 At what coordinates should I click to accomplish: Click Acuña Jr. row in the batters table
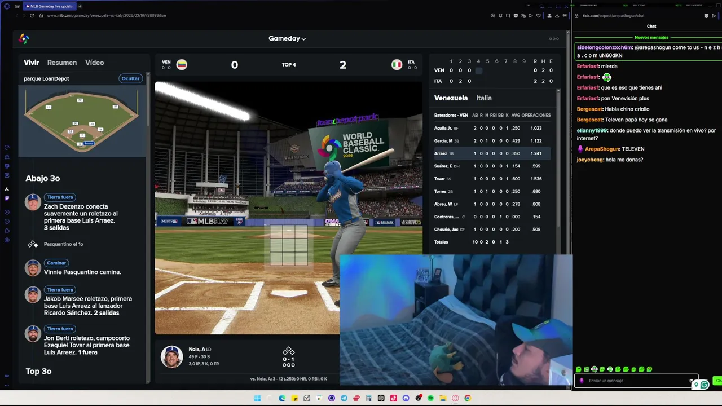(492, 128)
